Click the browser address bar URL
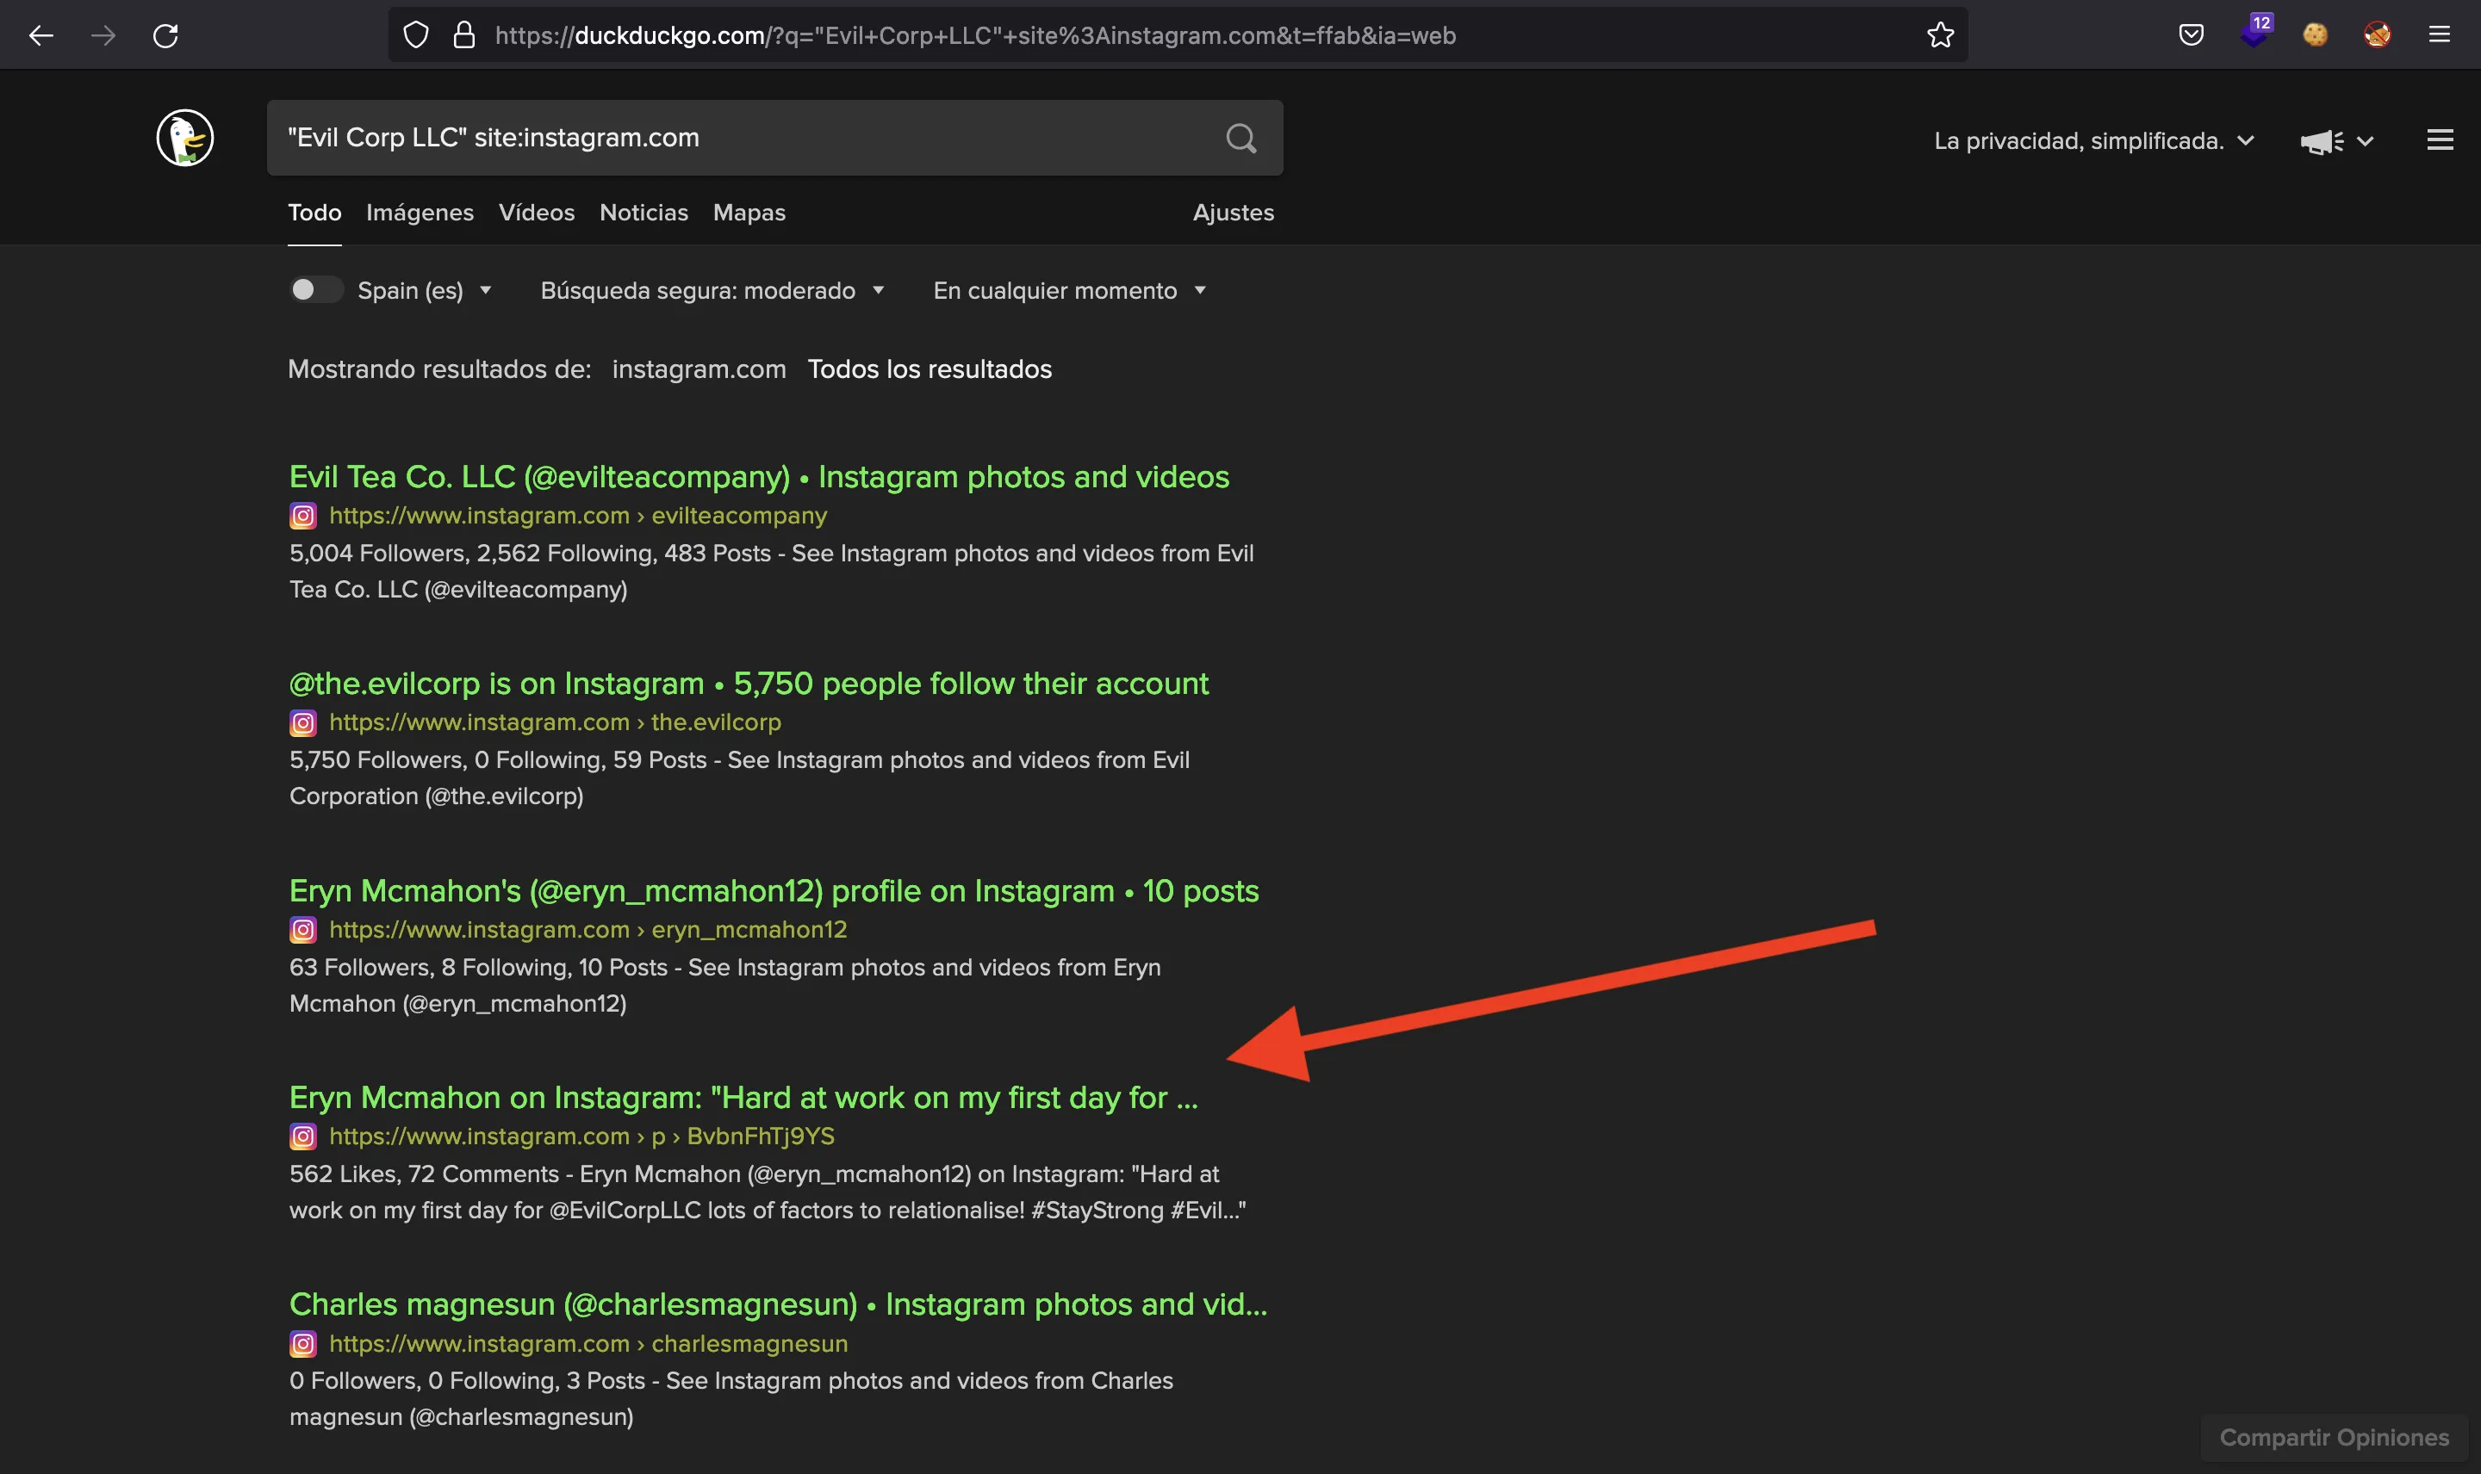 click(1178, 36)
